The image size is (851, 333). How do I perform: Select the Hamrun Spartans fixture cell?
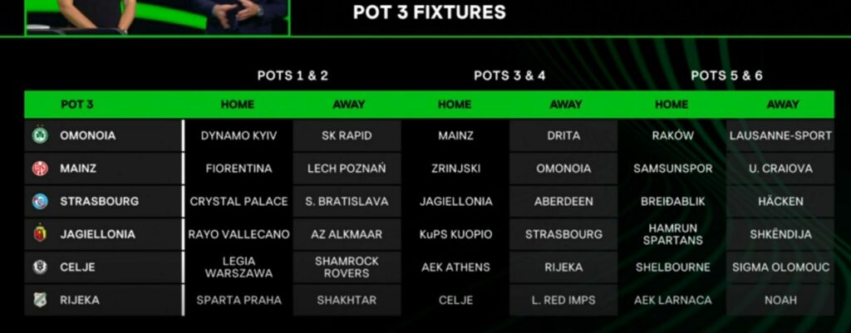pos(672,234)
